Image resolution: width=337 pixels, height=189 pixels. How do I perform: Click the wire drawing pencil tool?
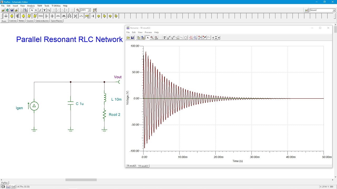[40, 10]
